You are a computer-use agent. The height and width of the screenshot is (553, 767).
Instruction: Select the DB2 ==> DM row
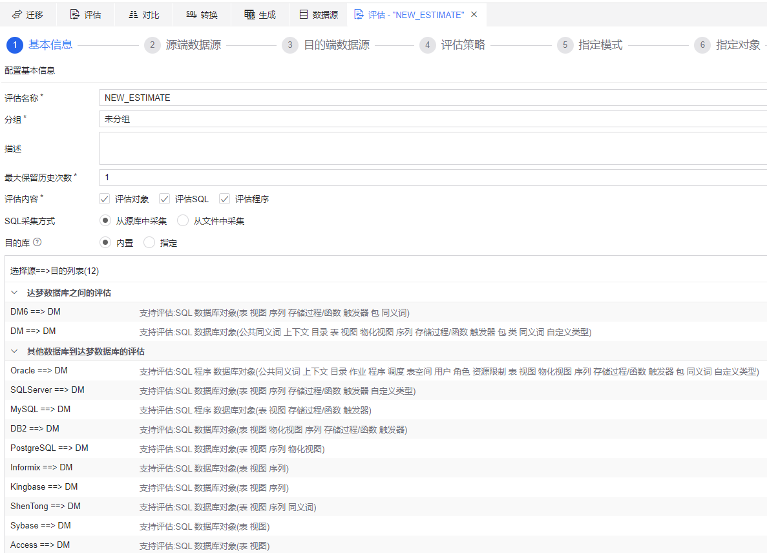point(386,429)
